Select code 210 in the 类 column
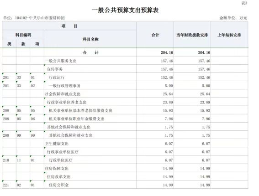The height and width of the screenshot is (196, 259). click(x=6, y=160)
